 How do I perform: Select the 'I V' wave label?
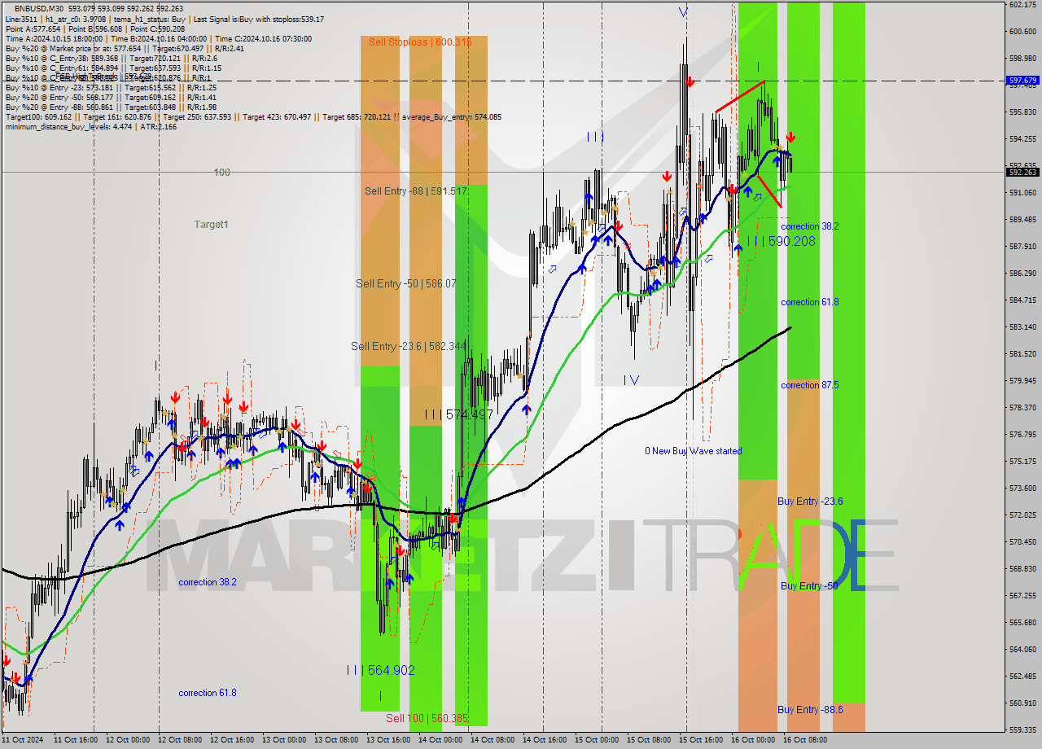pyautogui.click(x=631, y=379)
